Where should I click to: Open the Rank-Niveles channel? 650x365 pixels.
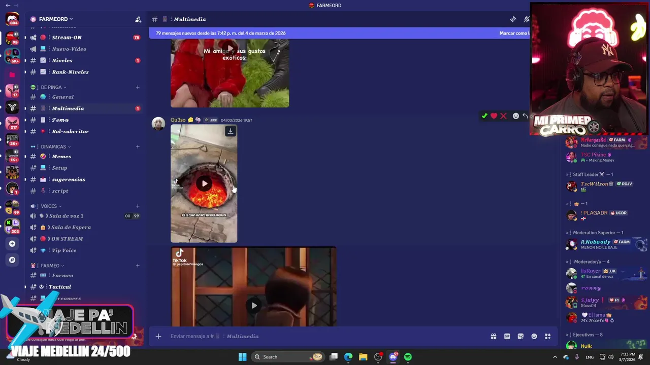85,72
